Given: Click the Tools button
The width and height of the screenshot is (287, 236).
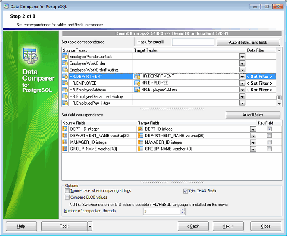Looking at the screenshot, I should 64,226.
